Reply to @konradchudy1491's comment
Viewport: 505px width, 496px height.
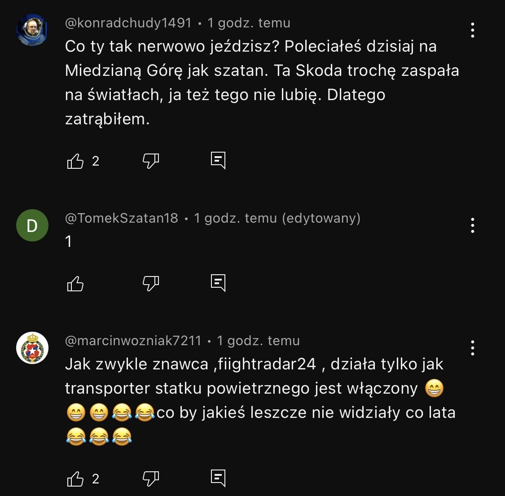pyautogui.click(x=218, y=160)
